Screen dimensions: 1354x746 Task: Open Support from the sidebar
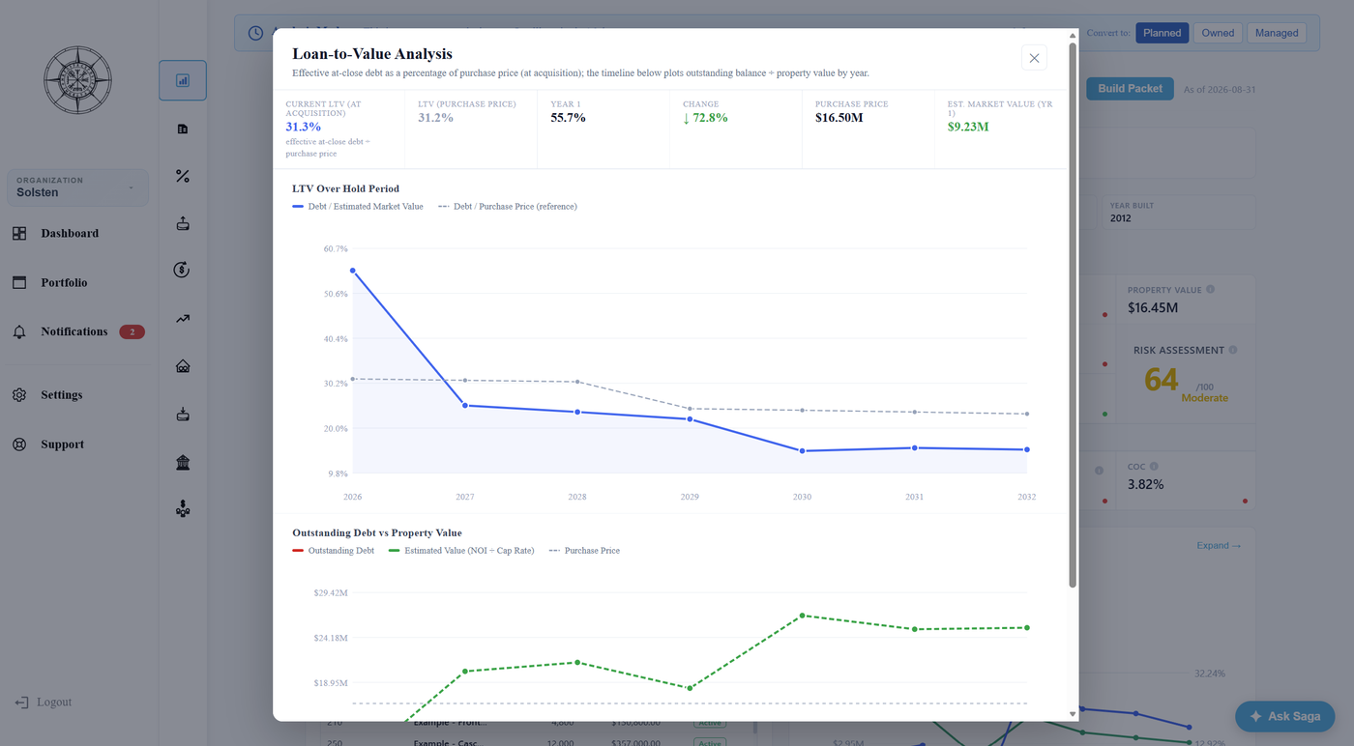coord(63,445)
